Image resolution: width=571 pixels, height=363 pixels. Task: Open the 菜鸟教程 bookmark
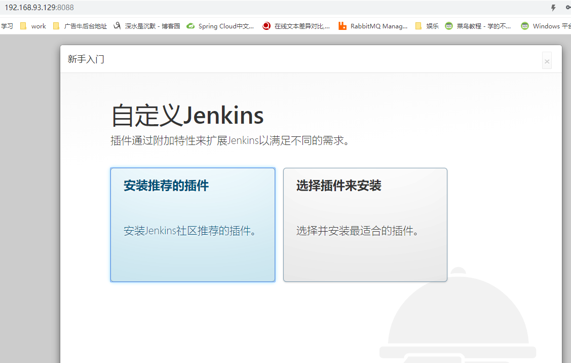[x=478, y=26]
